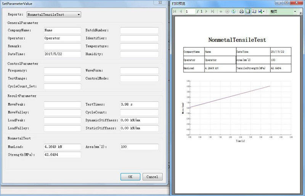
Task: Go to previous page in preview toolbar
Action: 181,11
